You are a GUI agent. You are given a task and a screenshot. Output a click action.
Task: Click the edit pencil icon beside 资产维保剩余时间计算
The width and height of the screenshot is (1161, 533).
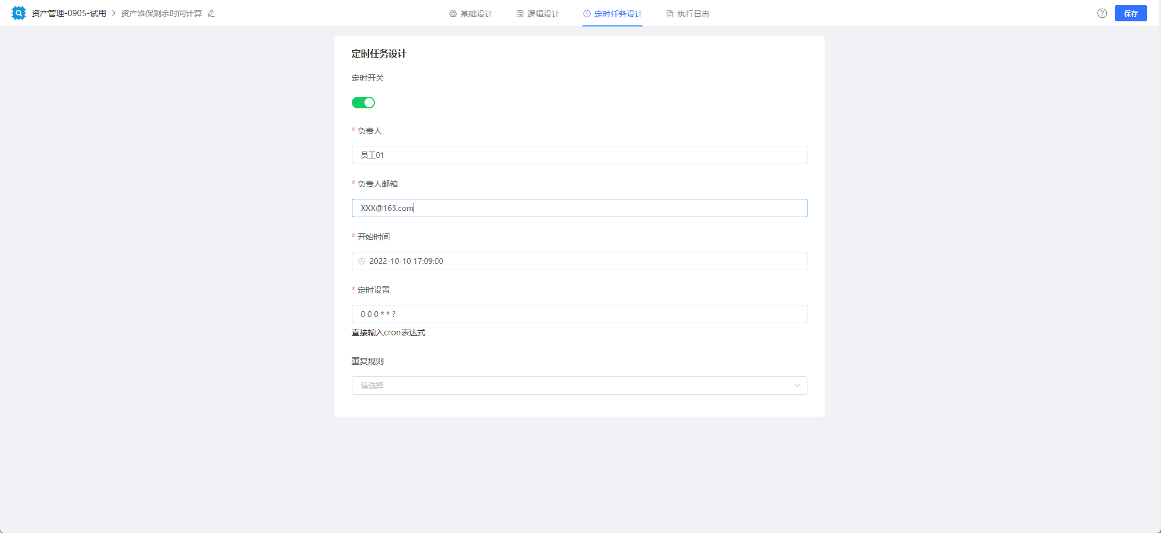click(211, 13)
